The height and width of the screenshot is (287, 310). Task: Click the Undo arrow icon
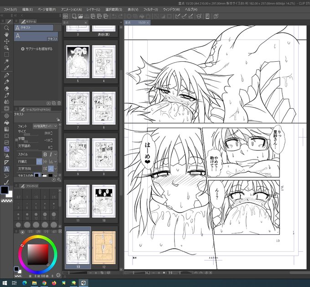(x=114, y=16)
